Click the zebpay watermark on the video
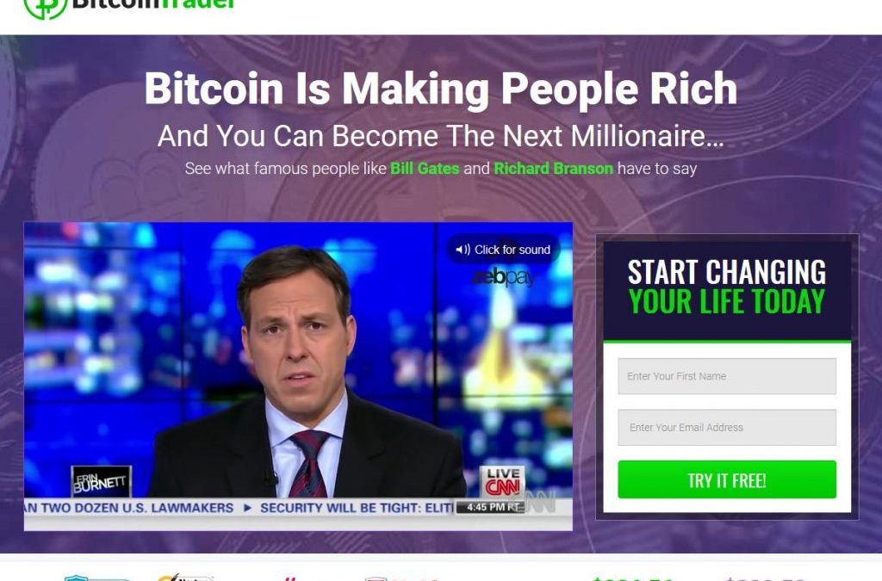This screenshot has height=581, width=882. pos(503,277)
